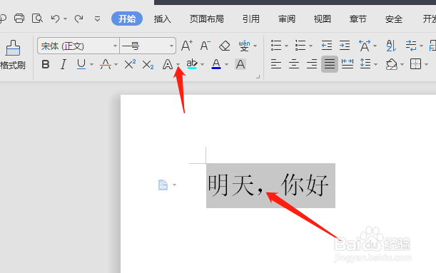Click the show/hide paragraph marks icon
Viewport: 436px width, 273px height.
click(x=411, y=46)
